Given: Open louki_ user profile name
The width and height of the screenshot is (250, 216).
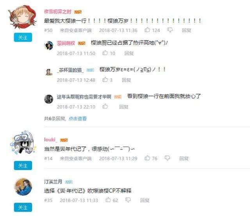Looking at the screenshot, I should [x=50, y=140].
